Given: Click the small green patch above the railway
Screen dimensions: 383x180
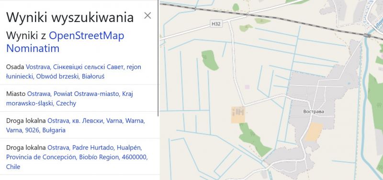Looking at the screenshot, I should coord(236,7).
